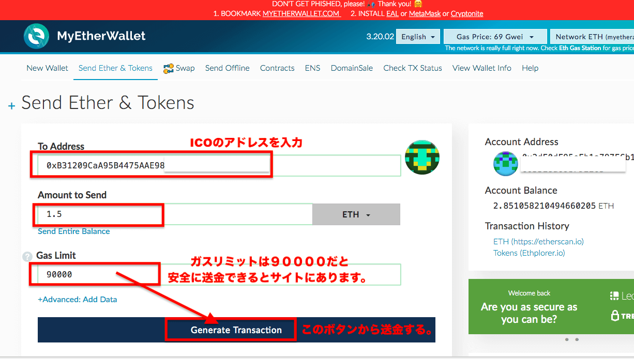Click the Cryptonite install link
This screenshot has height=359, width=634.
(467, 14)
